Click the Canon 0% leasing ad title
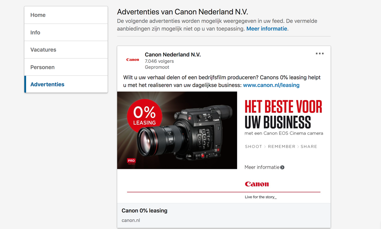 coord(144,211)
